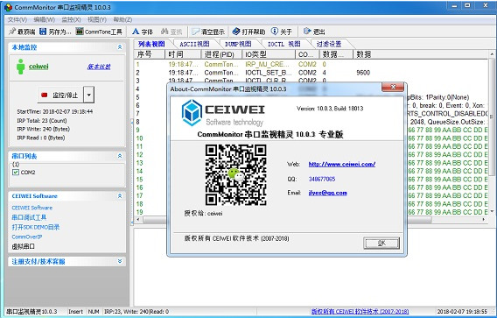Clear the display with 清空显示
The width and height of the screenshot is (497, 318).
pyautogui.click(x=208, y=32)
